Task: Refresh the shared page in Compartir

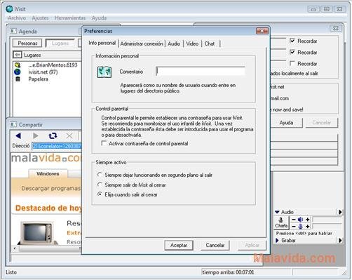Action: coord(53,135)
